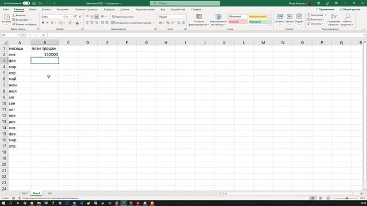
Task: Open the Файл (File) menu
Action: 6,9
